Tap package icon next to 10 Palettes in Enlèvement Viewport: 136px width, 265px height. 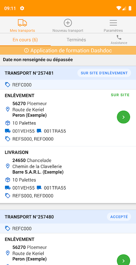click(x=8, y=123)
